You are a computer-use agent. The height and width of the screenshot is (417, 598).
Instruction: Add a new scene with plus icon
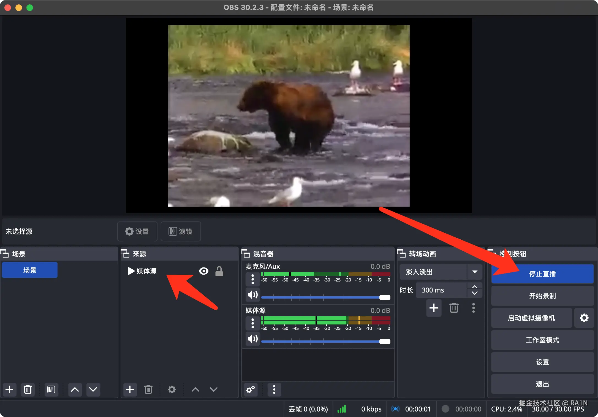[x=9, y=389]
